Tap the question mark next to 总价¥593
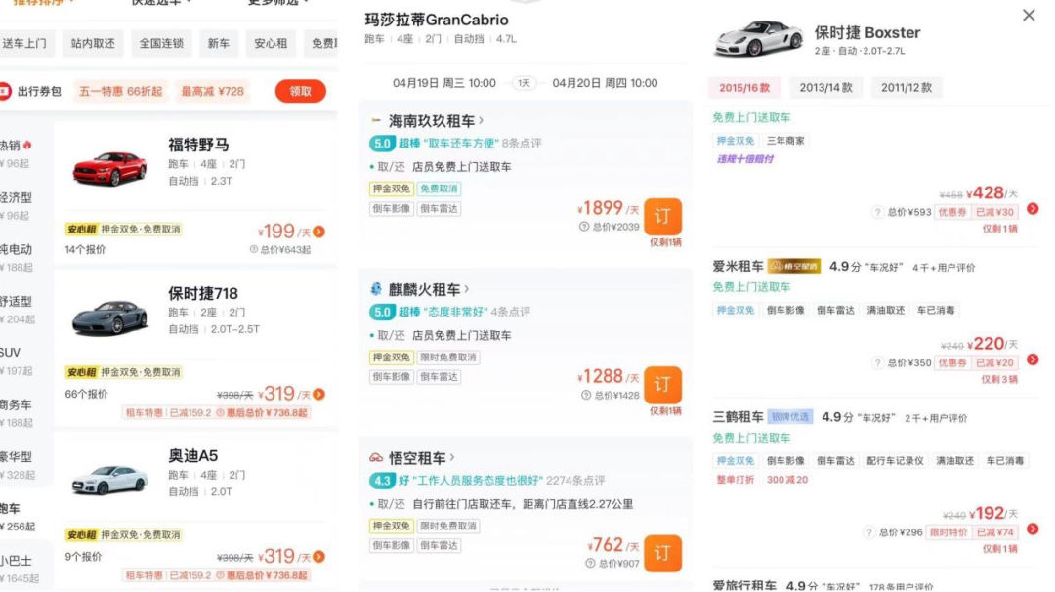Viewport: 1055px width, 592px height. point(877,212)
